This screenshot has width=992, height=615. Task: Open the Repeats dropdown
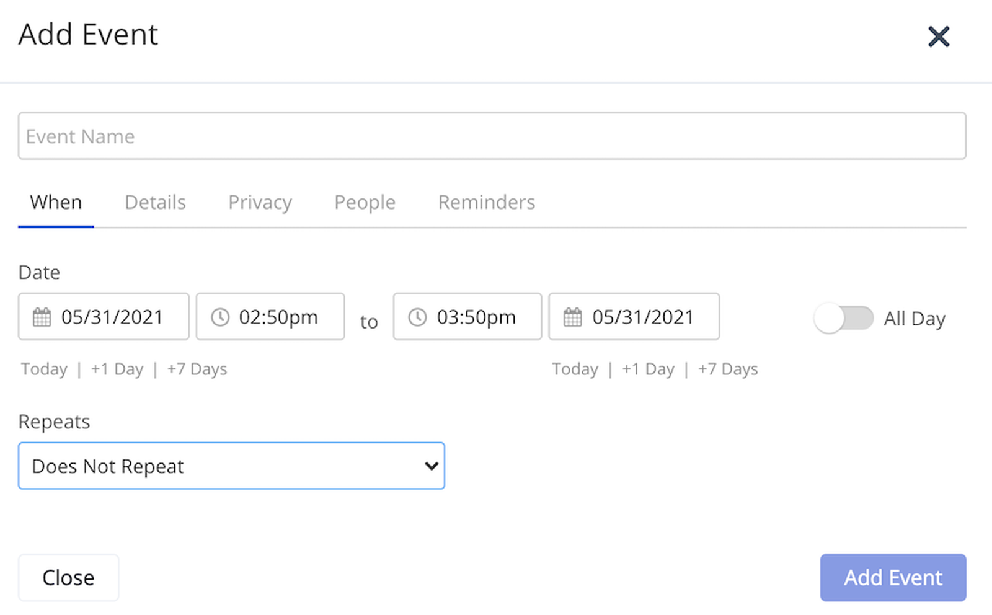coord(231,466)
